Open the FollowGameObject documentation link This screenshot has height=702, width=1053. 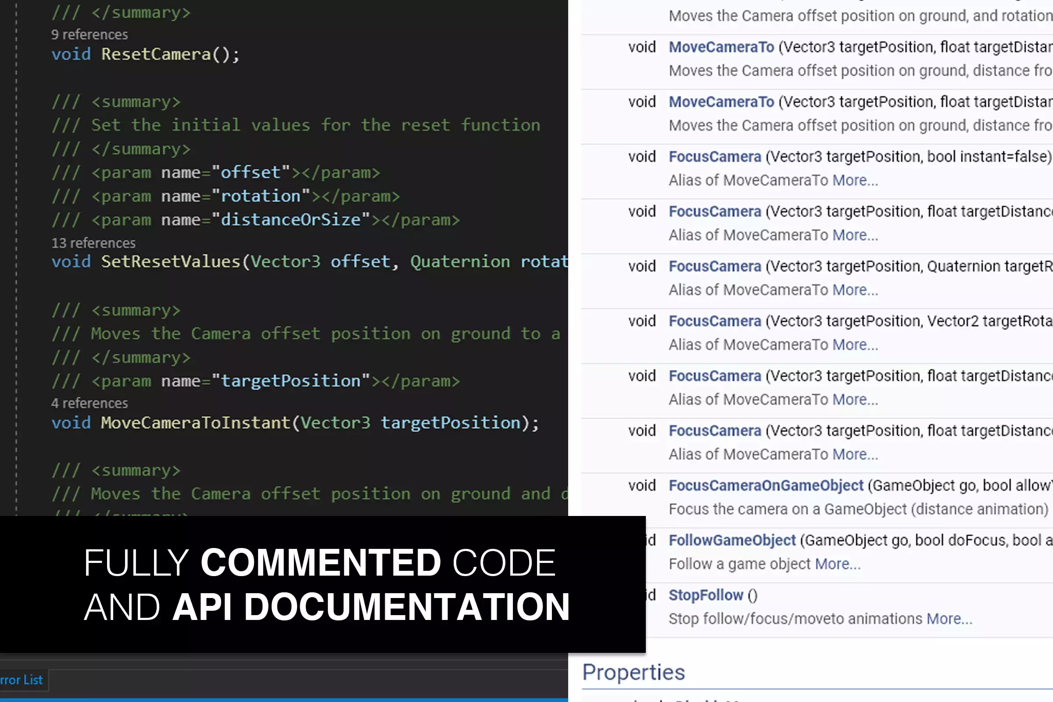tap(732, 541)
